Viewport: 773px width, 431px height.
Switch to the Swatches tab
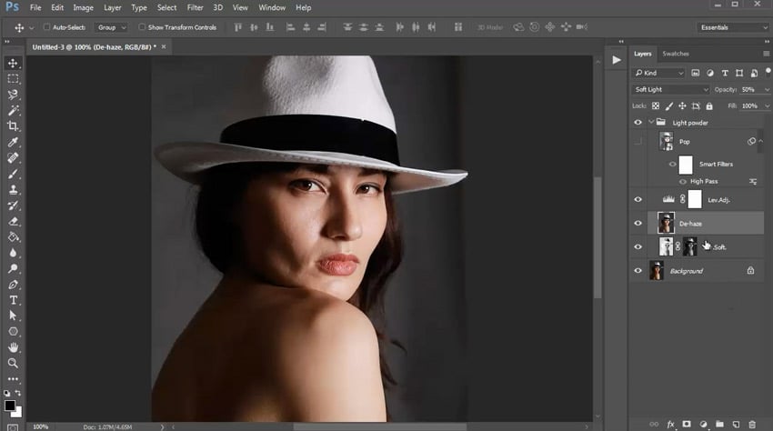tap(676, 54)
